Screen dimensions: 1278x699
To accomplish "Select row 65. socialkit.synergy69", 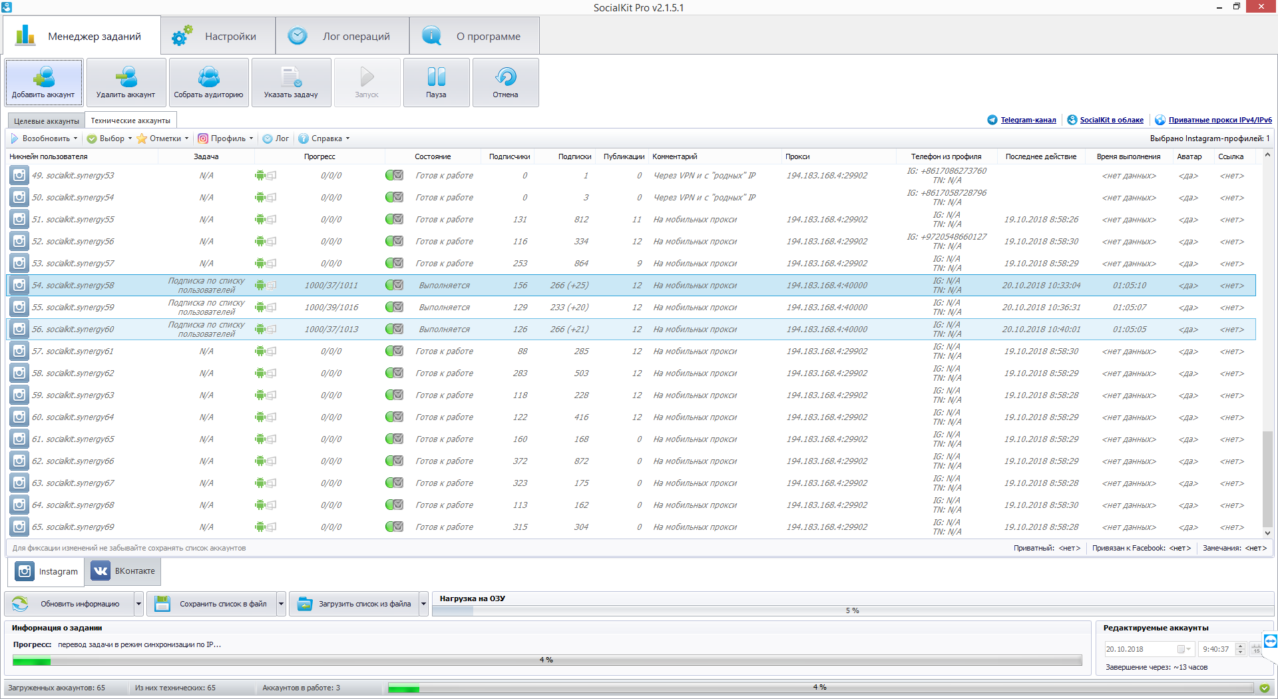I will tap(631, 527).
